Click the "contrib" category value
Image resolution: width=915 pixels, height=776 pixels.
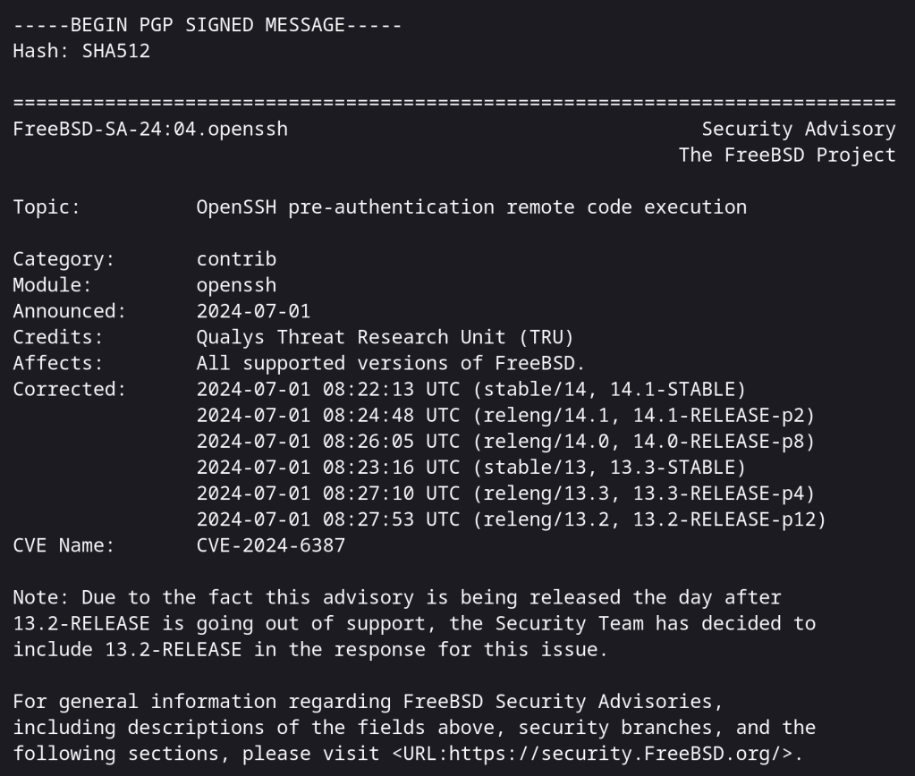tap(236, 259)
